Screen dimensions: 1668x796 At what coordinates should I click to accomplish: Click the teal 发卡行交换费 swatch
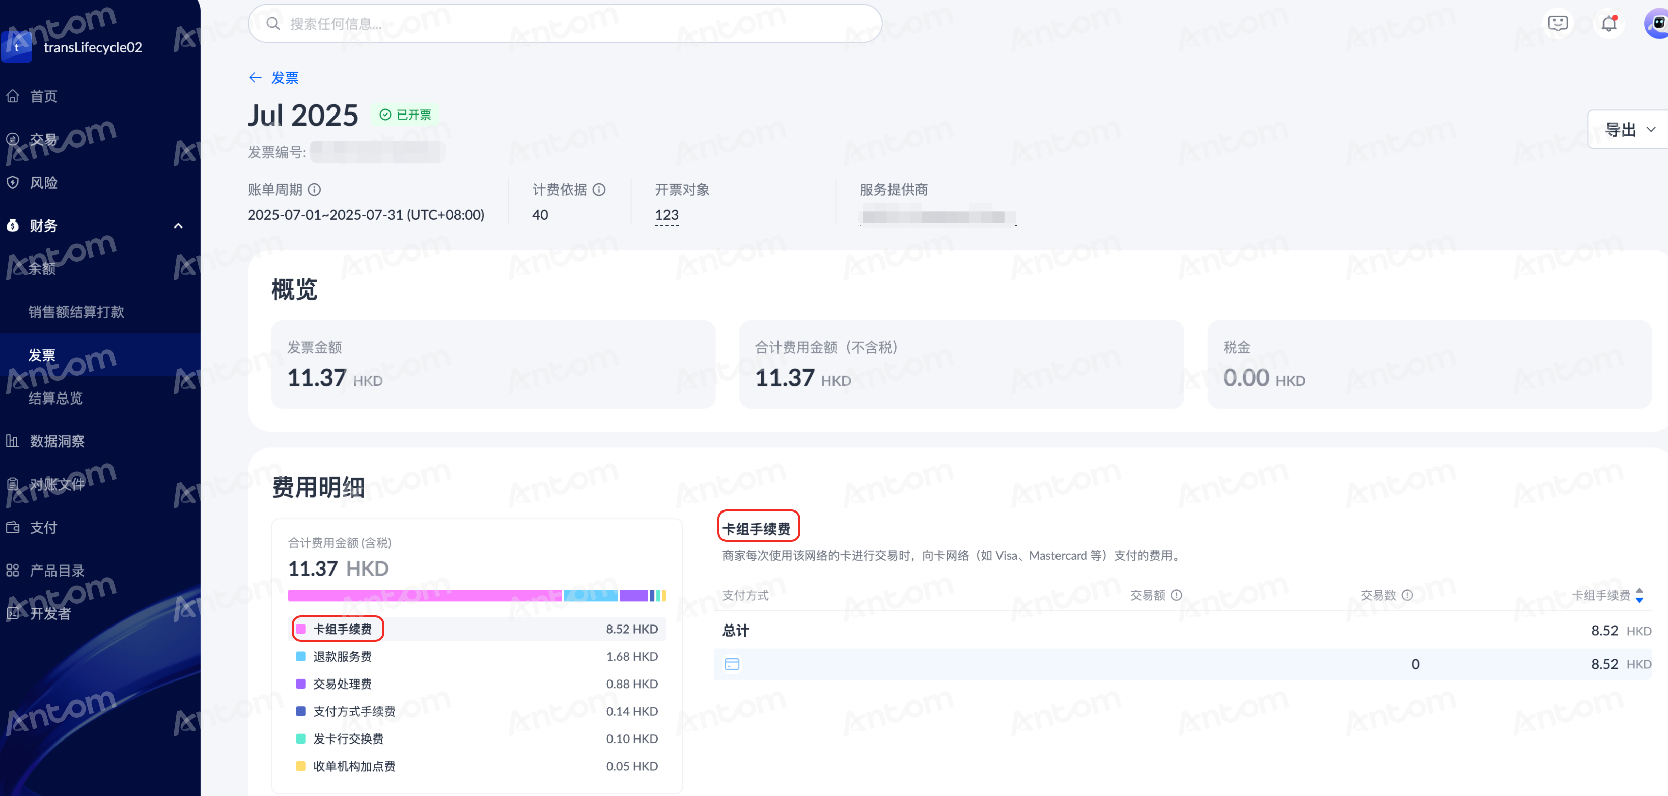tap(300, 739)
